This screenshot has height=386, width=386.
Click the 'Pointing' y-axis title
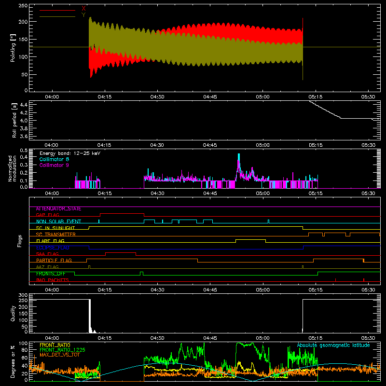pyautogui.click(x=13, y=48)
